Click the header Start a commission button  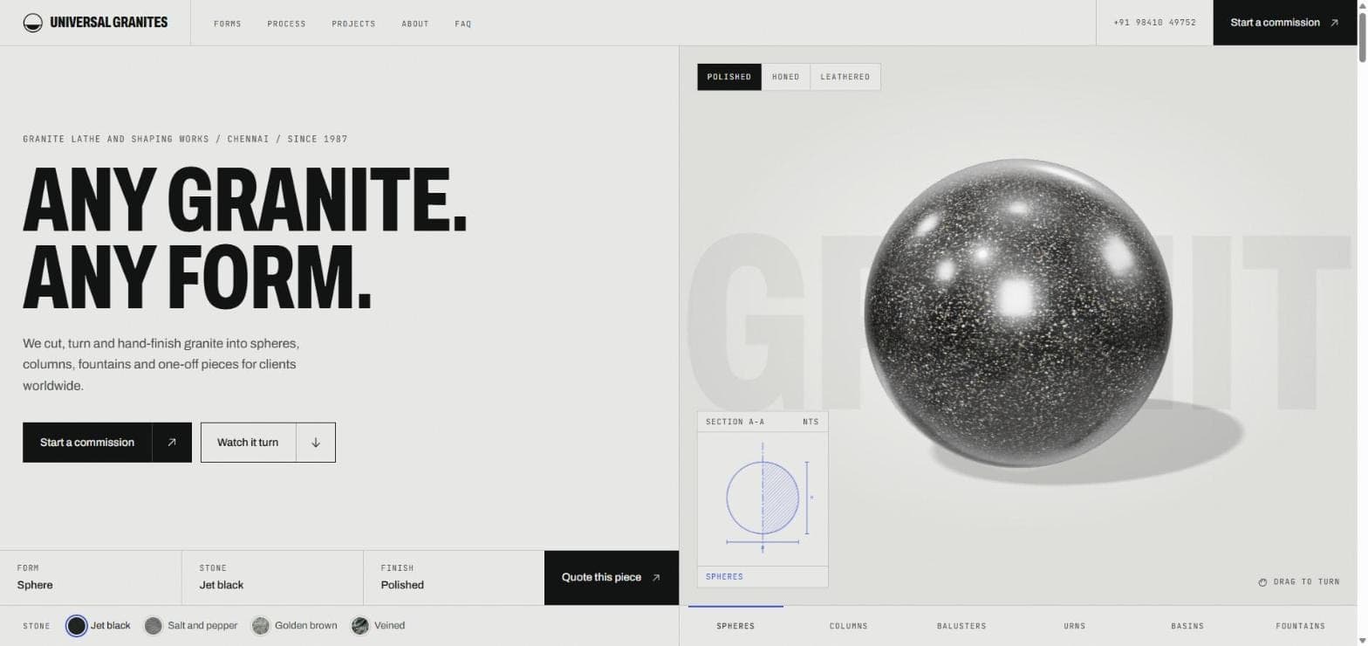[x=1285, y=23]
